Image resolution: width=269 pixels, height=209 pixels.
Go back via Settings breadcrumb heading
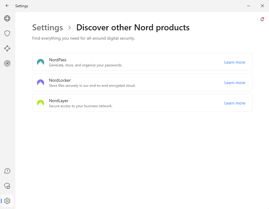(47, 28)
